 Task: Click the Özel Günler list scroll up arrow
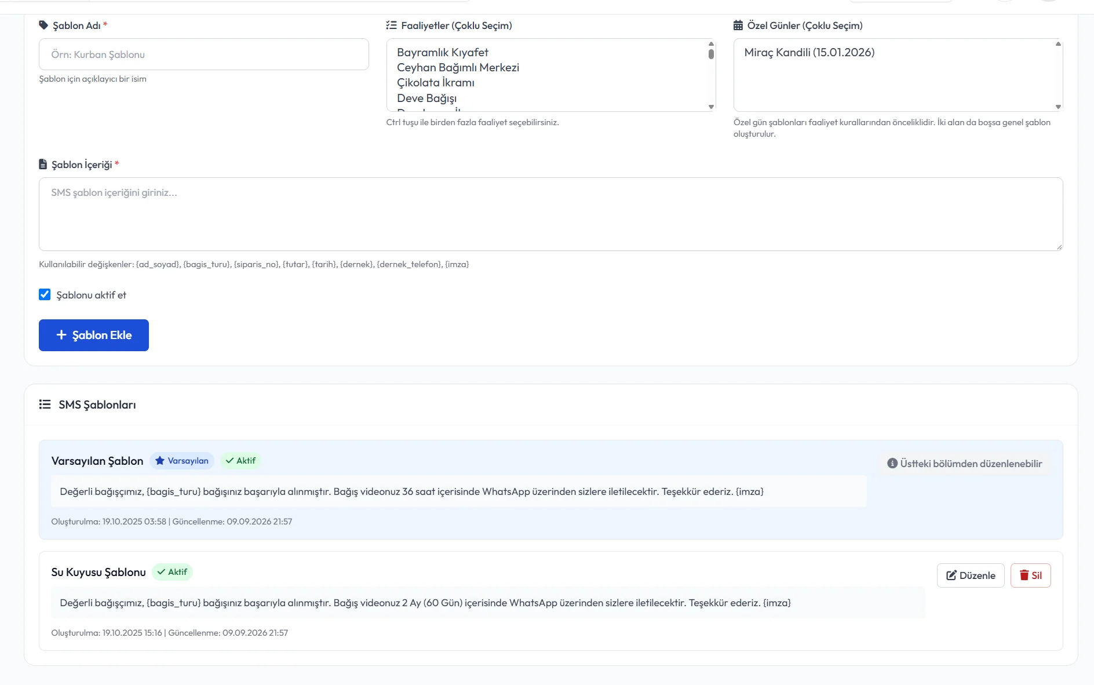(x=1058, y=43)
